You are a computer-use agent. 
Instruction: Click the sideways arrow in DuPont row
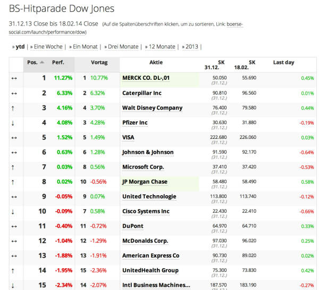[x=13, y=226]
